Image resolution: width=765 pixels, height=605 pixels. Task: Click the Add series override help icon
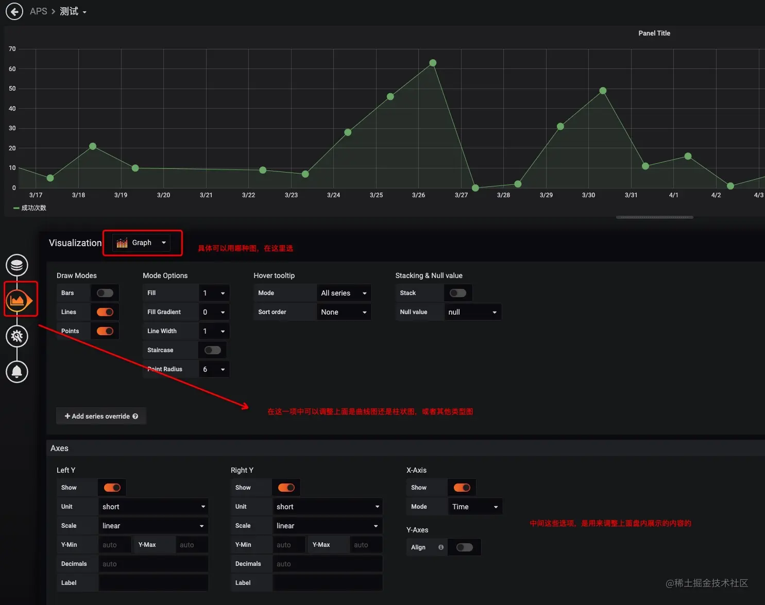135,416
